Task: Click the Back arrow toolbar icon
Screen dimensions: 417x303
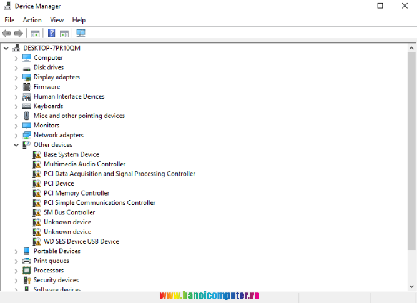Action: click(6, 34)
